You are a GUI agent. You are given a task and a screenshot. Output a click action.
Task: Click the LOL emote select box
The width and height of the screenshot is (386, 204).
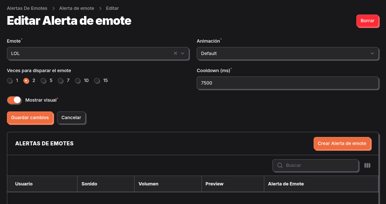click(98, 54)
